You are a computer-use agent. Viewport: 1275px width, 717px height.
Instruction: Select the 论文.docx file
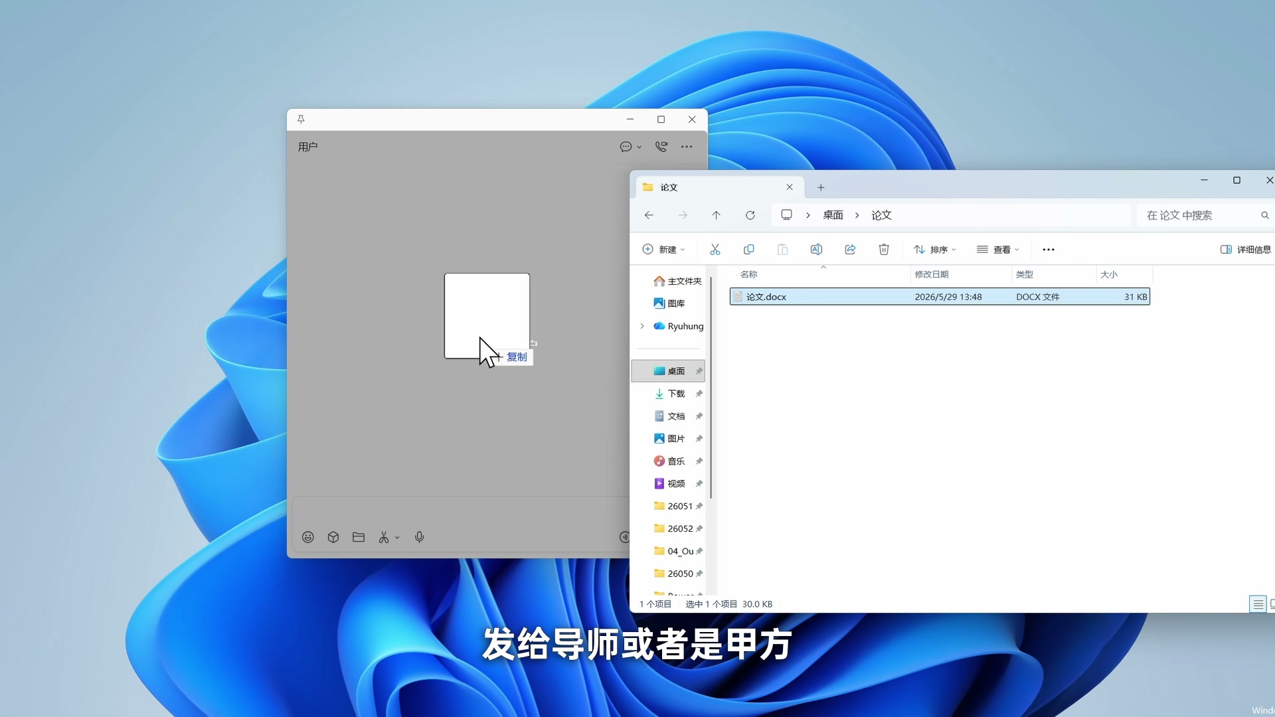[940, 297]
